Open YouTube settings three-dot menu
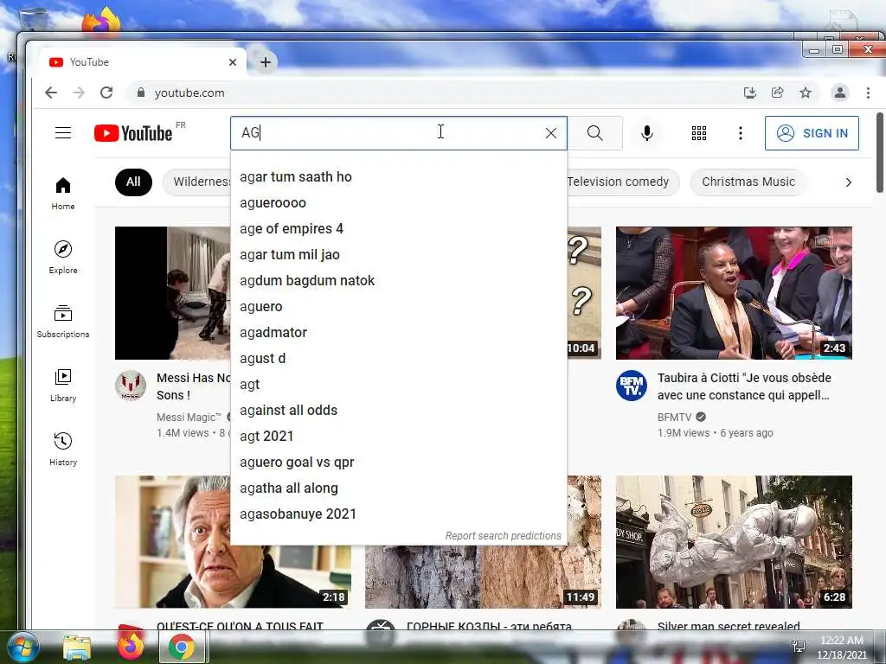The height and width of the screenshot is (664, 886). coord(741,133)
